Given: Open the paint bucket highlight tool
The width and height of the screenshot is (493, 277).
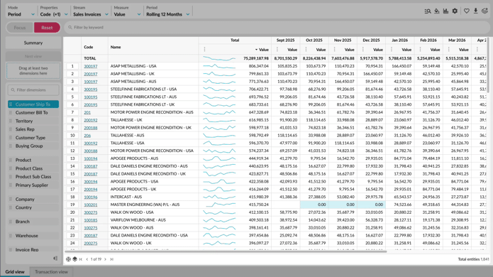Looking at the screenshot, I should tap(437, 11).
